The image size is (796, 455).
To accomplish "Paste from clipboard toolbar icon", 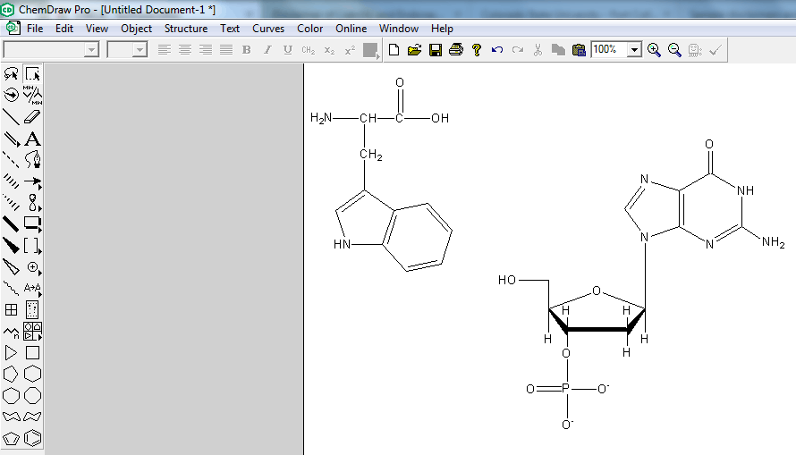I will pyautogui.click(x=579, y=50).
